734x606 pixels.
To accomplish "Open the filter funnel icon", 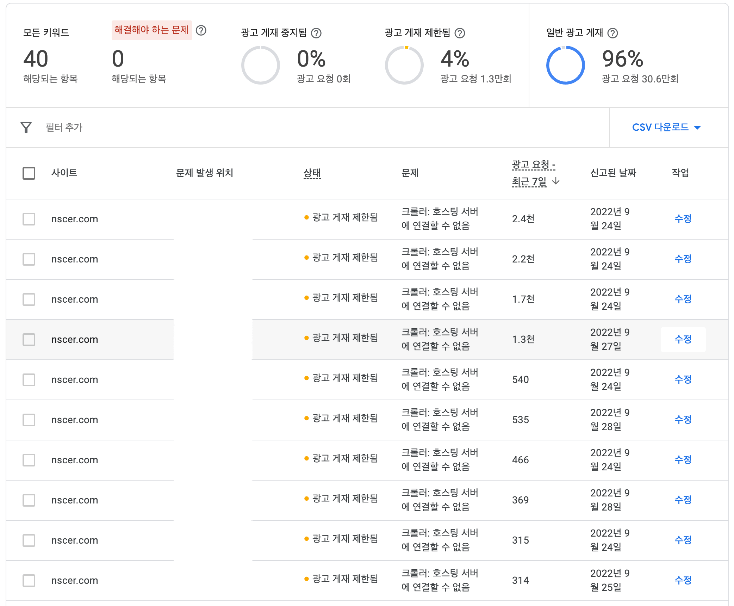I will click(26, 128).
